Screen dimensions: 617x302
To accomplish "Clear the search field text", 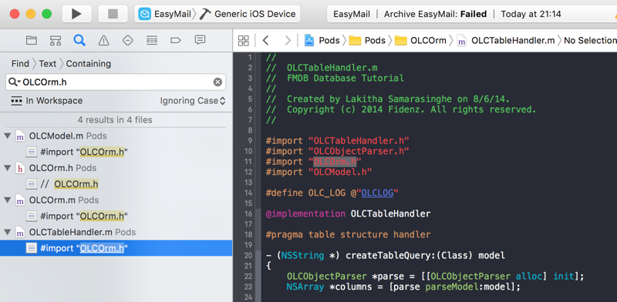I will [217, 82].
